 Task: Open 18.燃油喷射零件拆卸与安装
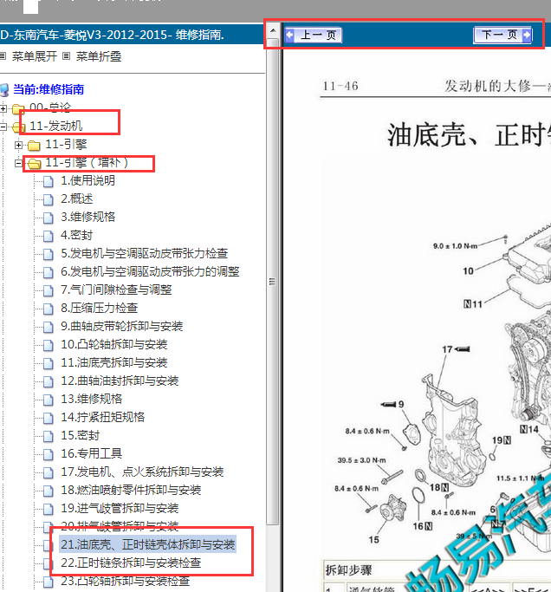[x=131, y=490]
